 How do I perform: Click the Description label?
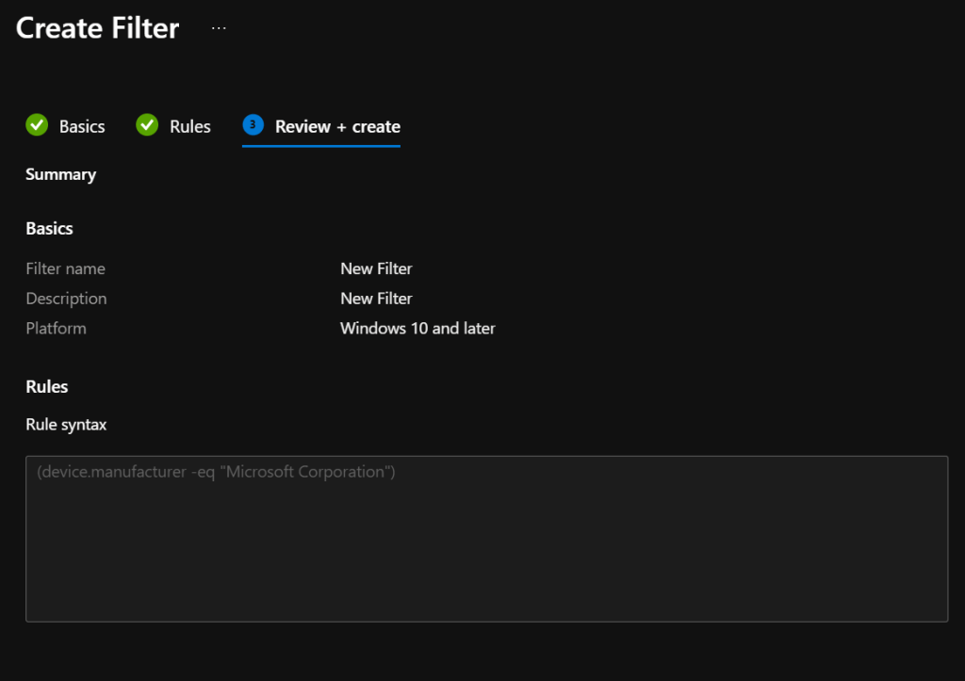click(x=66, y=299)
